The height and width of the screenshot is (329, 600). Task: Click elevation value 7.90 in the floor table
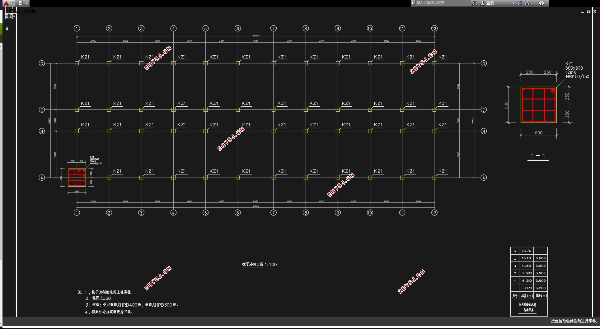527,273
